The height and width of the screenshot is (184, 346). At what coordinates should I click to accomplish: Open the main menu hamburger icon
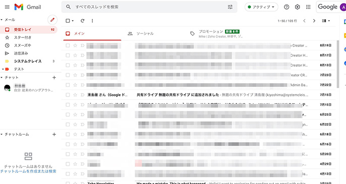click(7, 7)
